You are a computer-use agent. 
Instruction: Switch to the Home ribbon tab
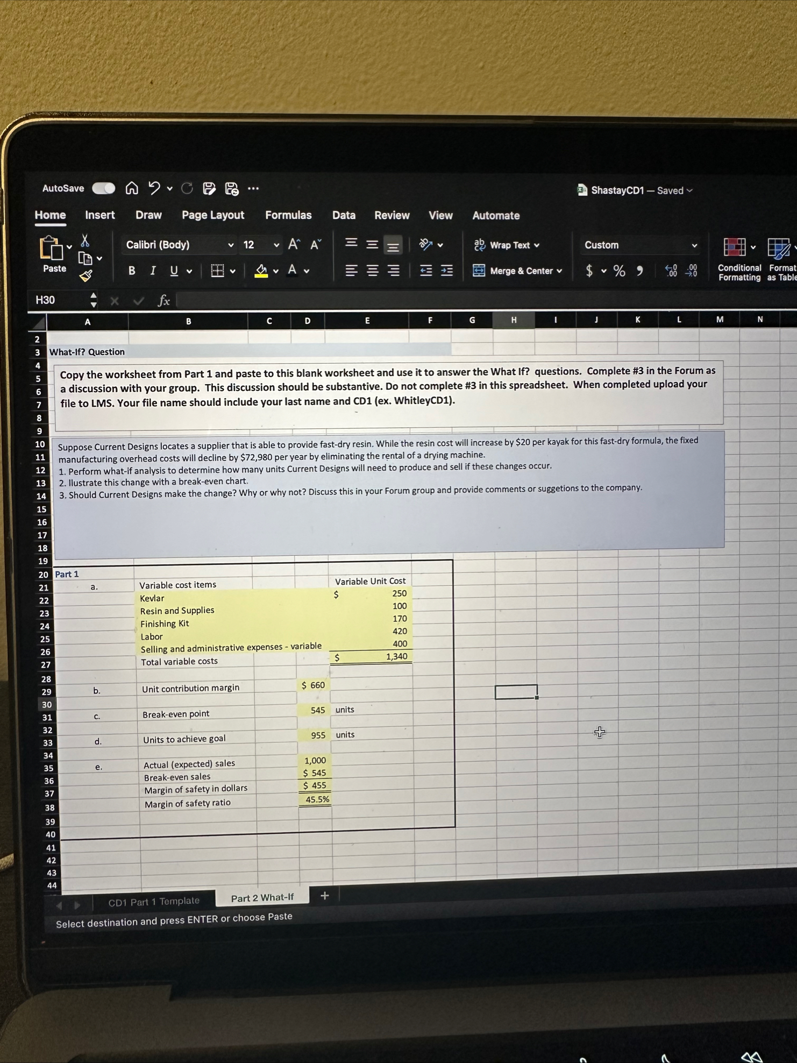51,215
